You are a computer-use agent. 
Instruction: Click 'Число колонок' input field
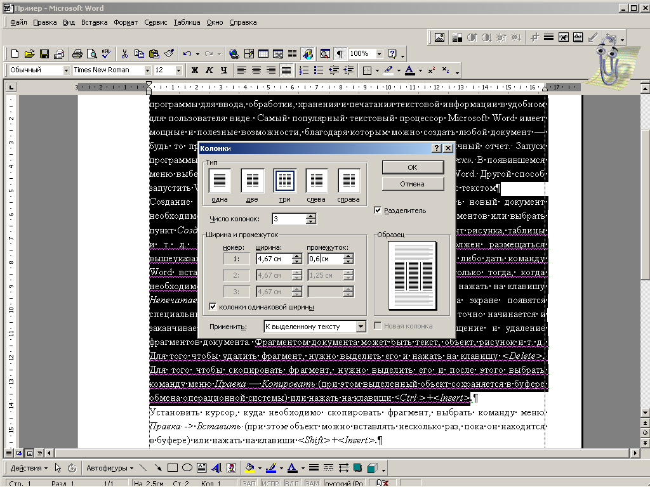pos(289,219)
